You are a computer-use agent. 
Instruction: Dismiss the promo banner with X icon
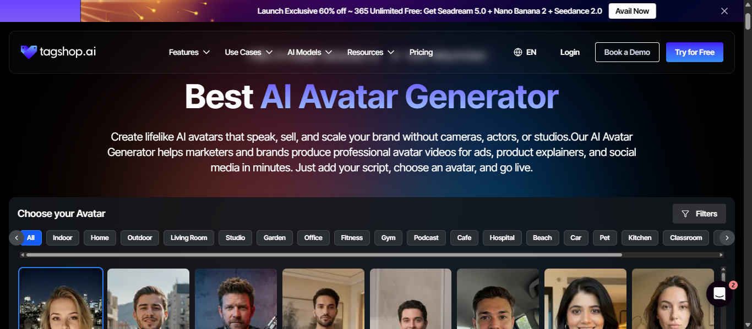724,11
